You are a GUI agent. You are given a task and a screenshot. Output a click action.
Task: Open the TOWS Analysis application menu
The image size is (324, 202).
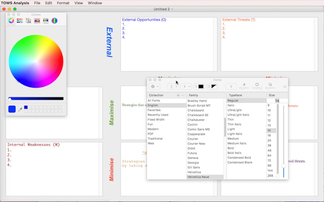[15, 3]
